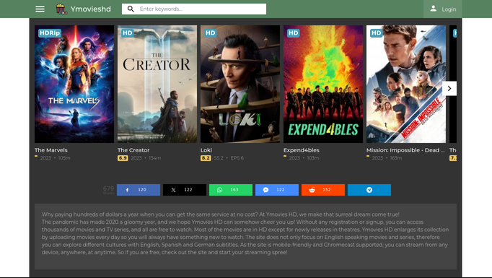Click 'SS 2' under Loki
The height and width of the screenshot is (278, 492).
(219, 158)
